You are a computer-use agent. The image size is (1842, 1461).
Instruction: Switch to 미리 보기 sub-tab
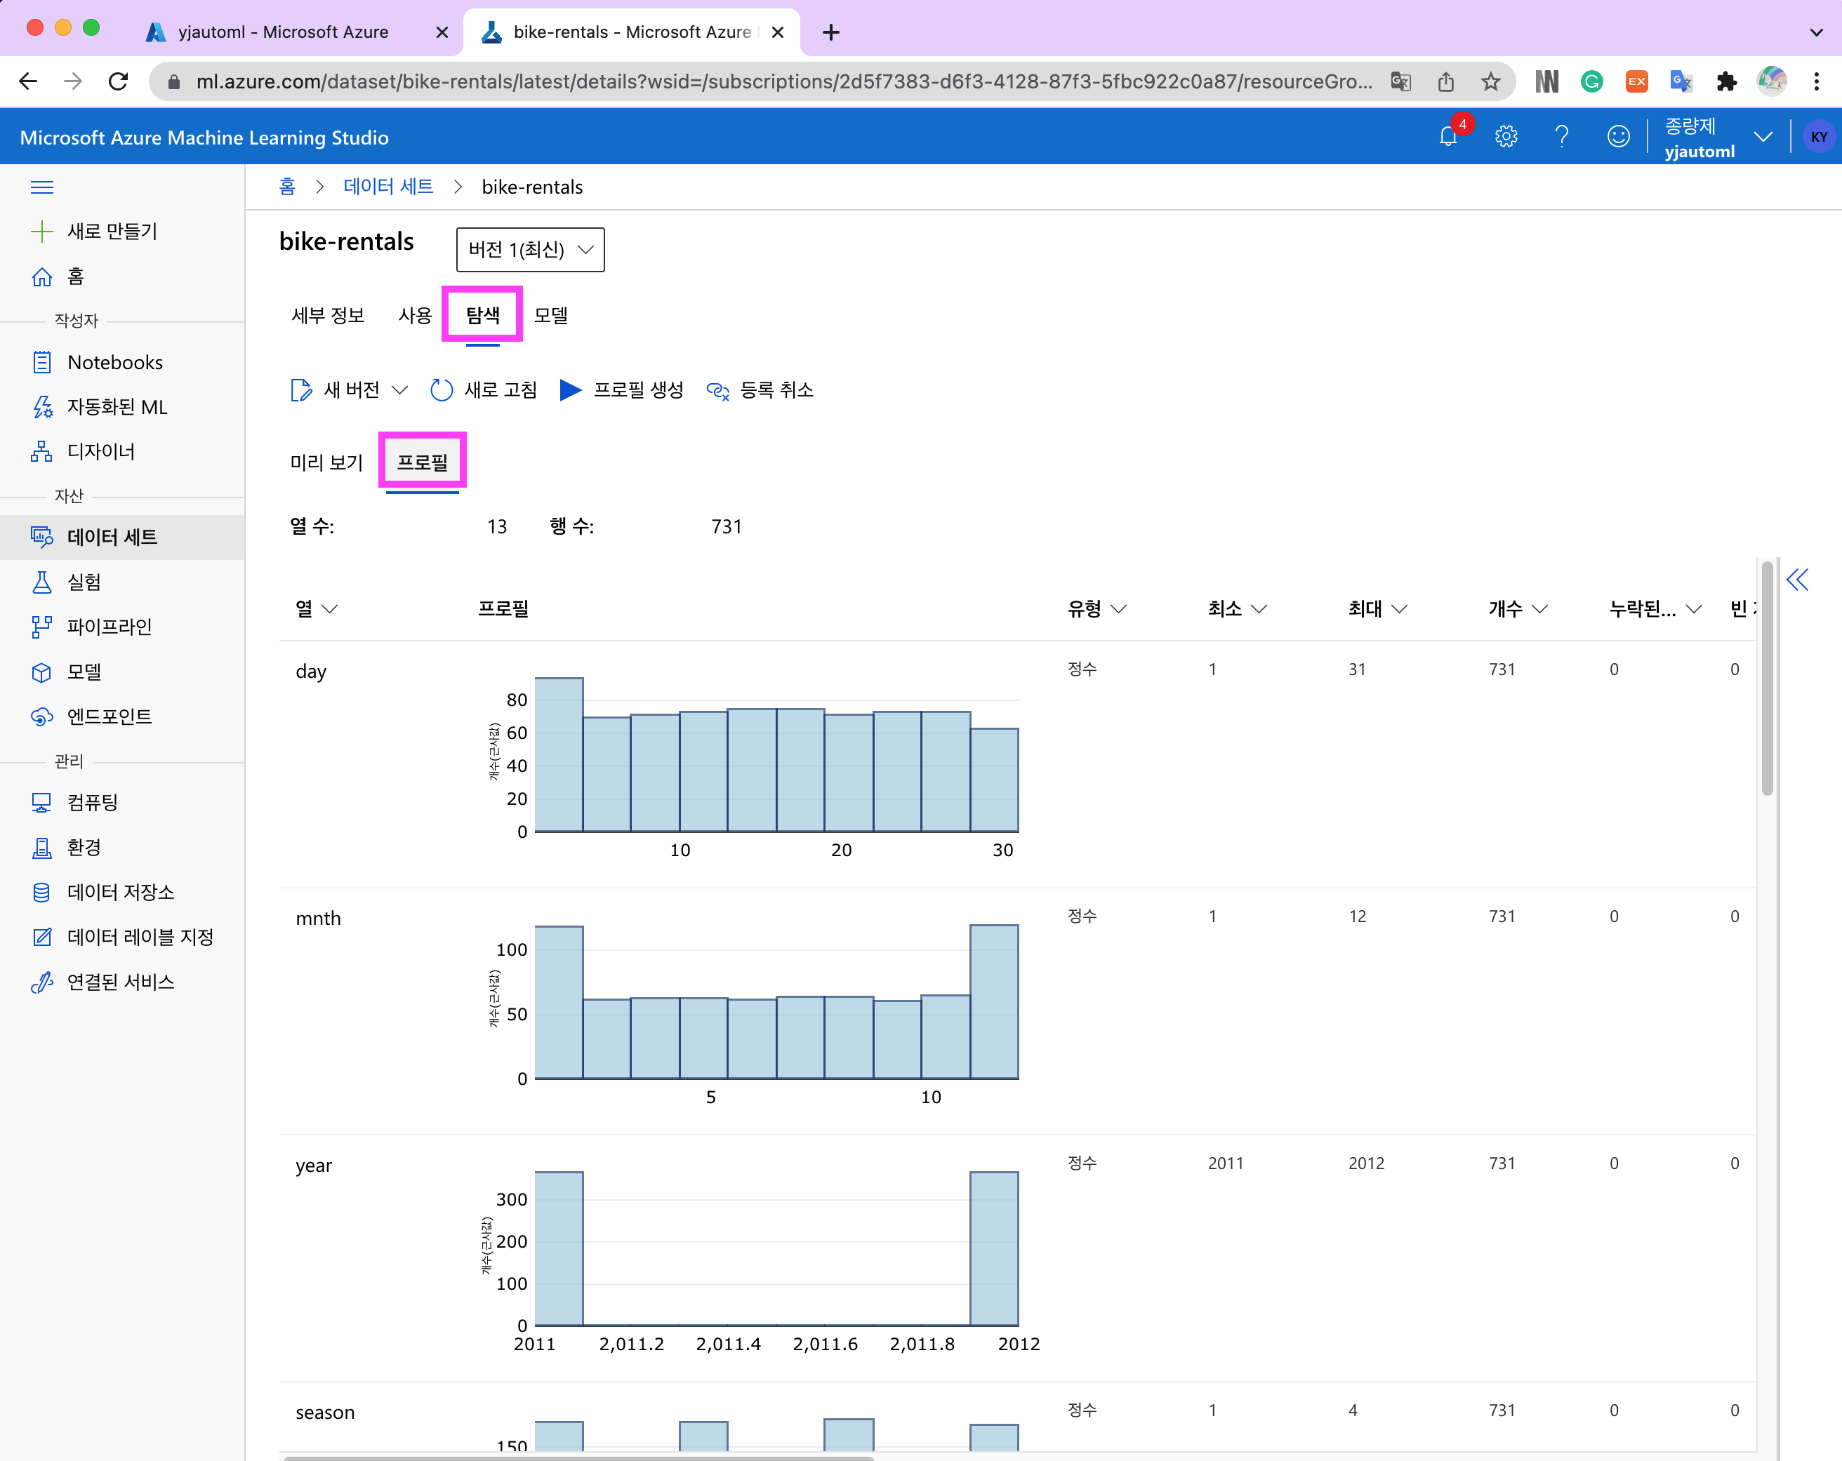click(x=326, y=463)
